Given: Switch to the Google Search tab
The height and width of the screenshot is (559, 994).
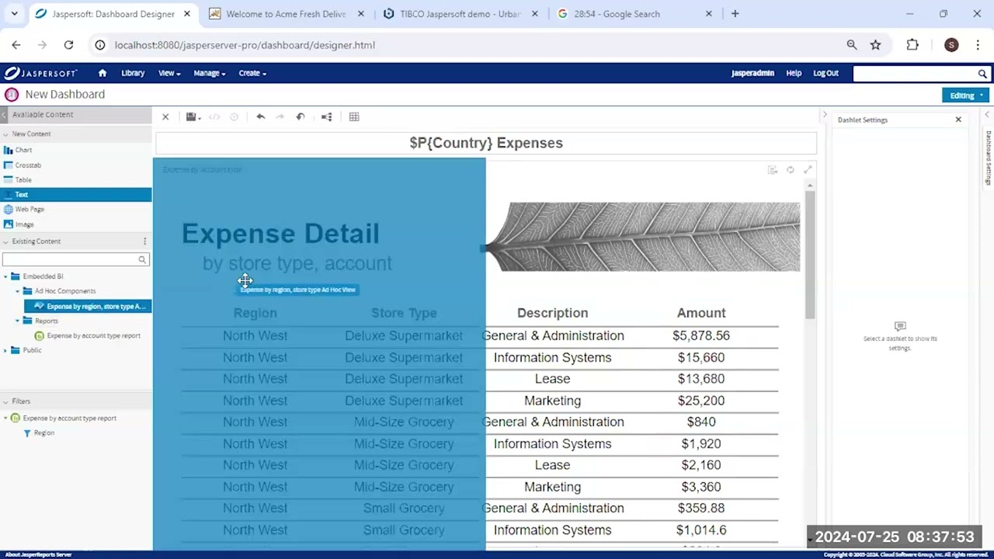Looking at the screenshot, I should tap(635, 14).
